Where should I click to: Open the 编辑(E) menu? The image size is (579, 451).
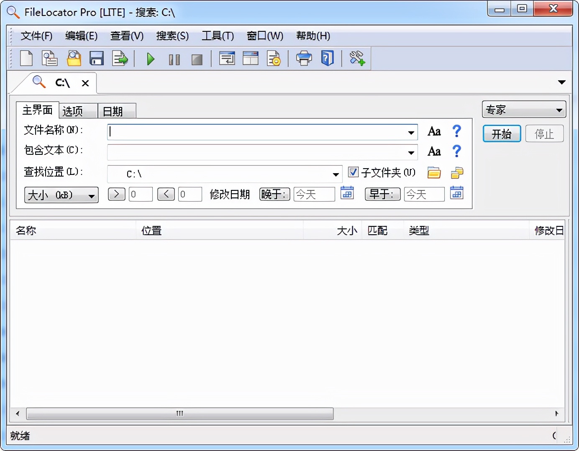pyautogui.click(x=82, y=36)
